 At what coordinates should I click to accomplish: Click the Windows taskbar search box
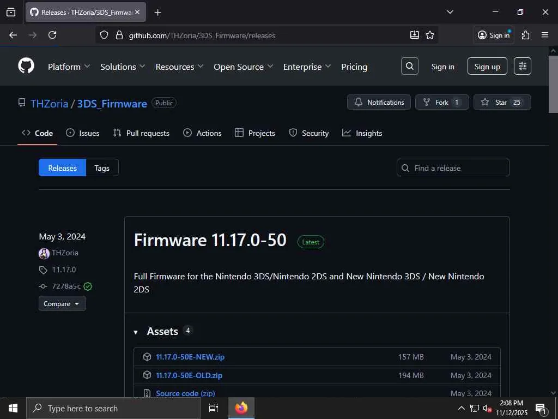click(113, 408)
